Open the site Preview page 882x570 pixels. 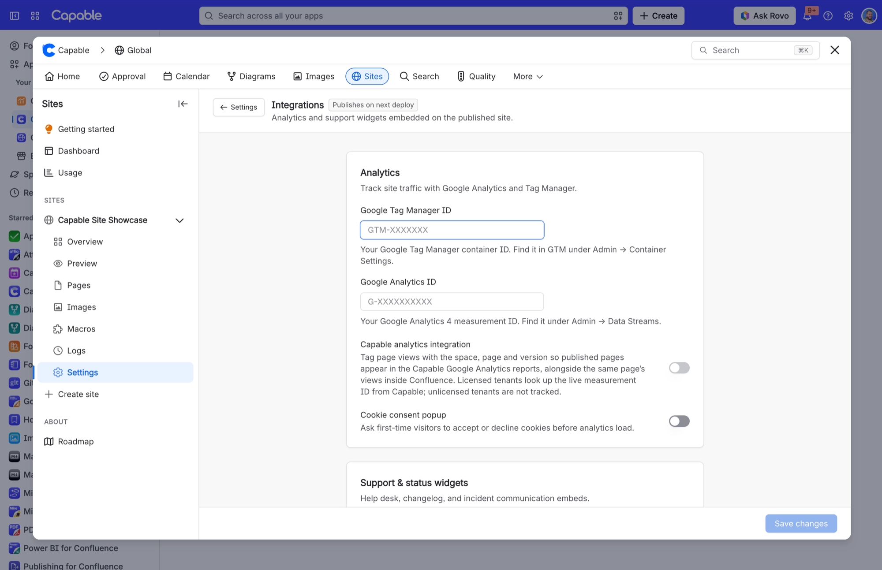point(116,264)
